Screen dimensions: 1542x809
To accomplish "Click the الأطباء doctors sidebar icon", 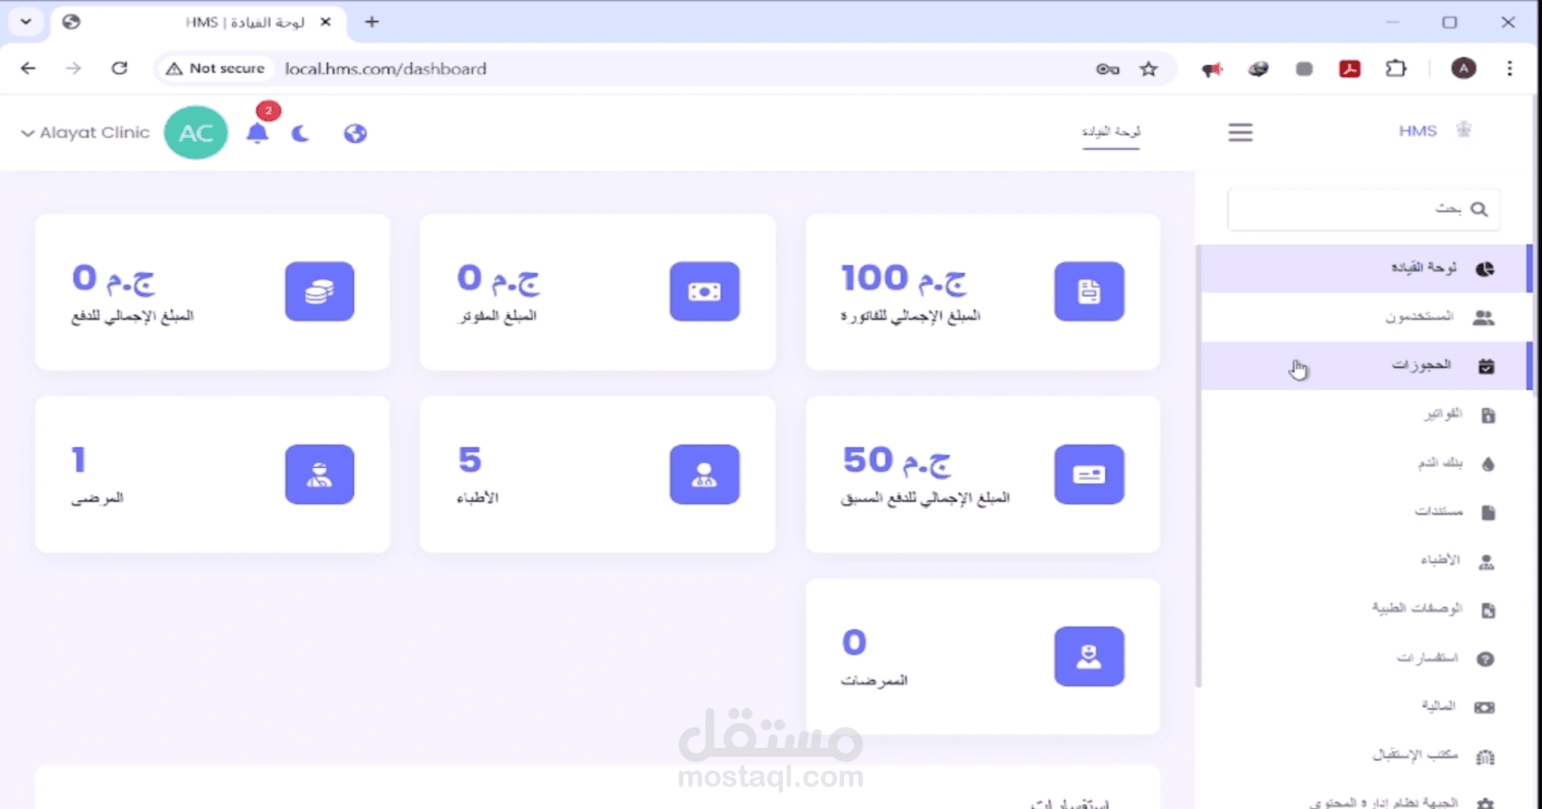I will coord(1487,562).
